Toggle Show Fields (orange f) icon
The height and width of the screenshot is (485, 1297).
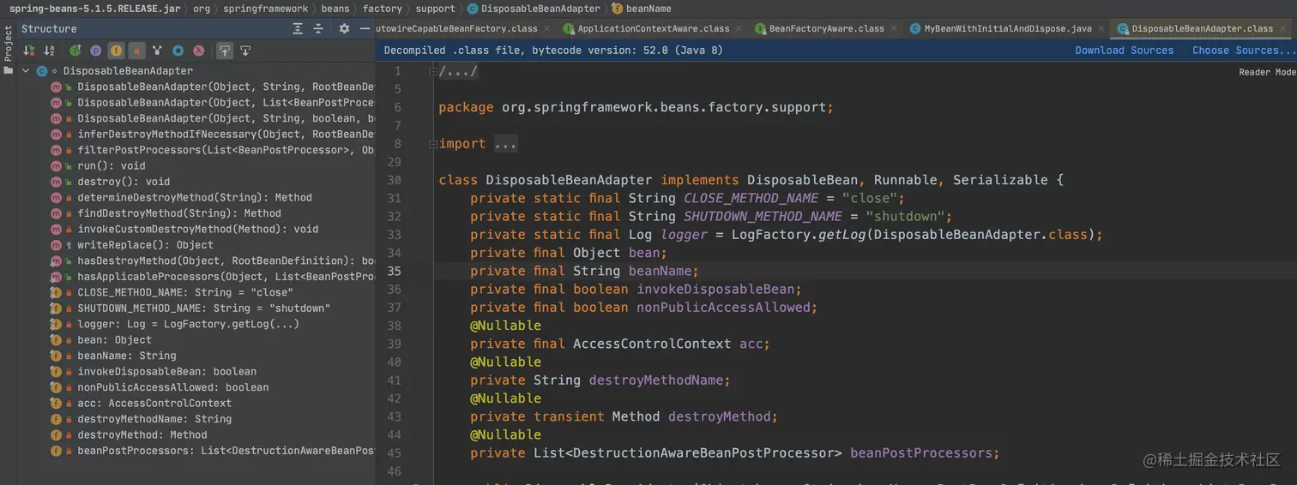pos(116,51)
